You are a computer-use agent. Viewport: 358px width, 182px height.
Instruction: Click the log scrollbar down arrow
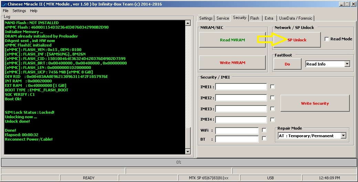click(188, 151)
